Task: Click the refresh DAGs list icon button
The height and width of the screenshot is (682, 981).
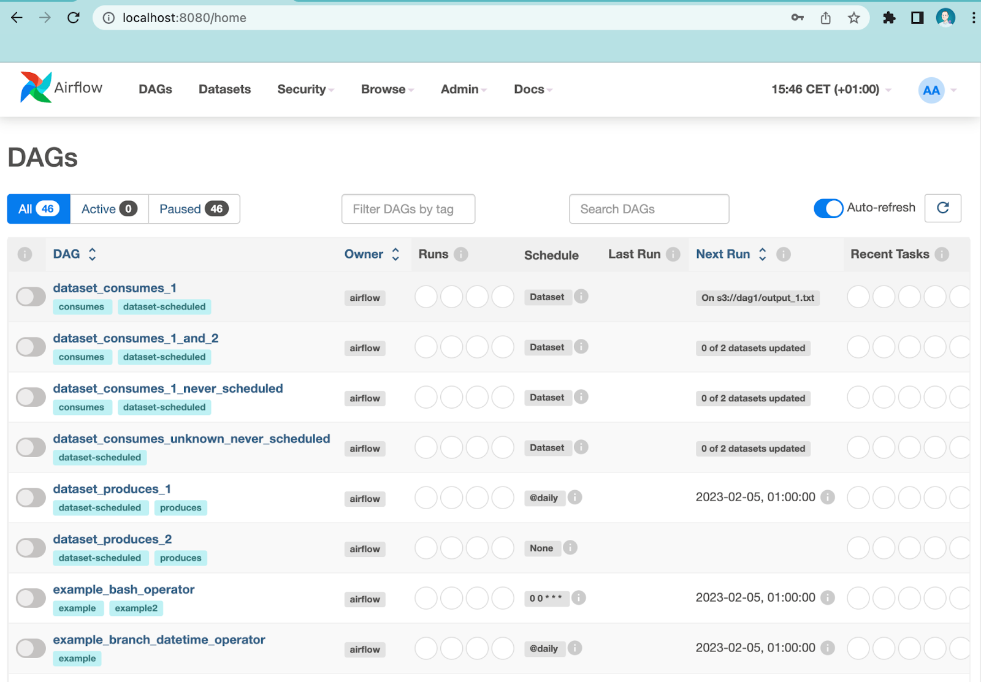Action: click(x=942, y=208)
